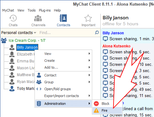Switch to the Channels group icon
154x117 pixels.
pyautogui.click(x=38, y=18)
